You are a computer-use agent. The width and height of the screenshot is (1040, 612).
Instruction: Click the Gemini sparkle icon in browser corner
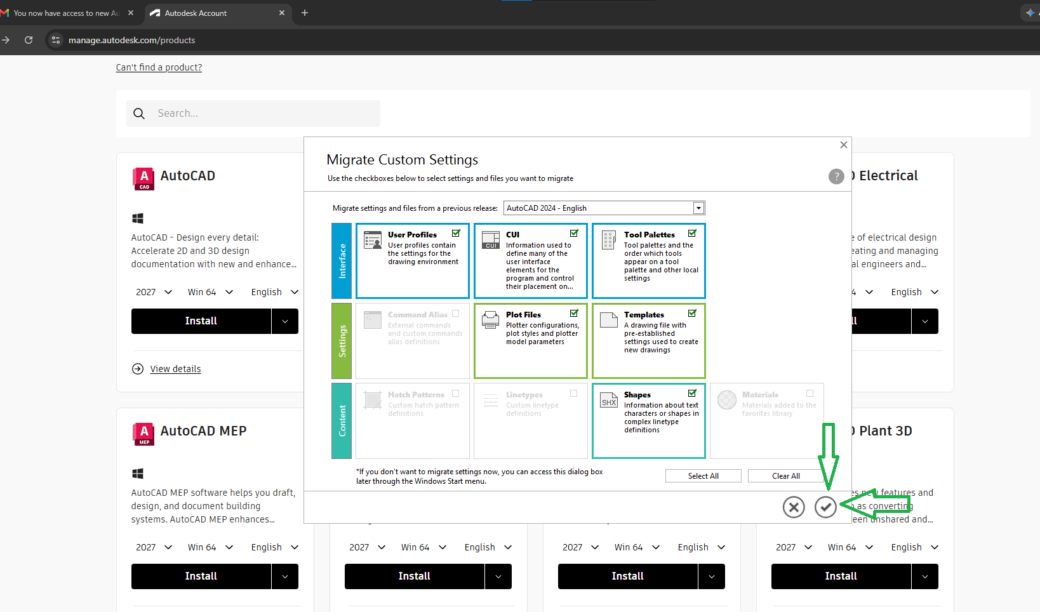(1030, 13)
